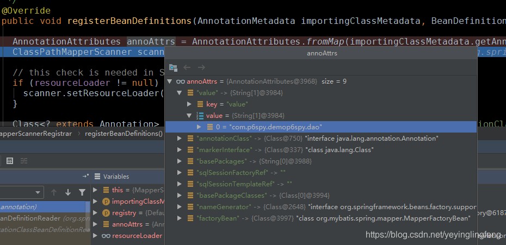
Task: Click the filter funnel icon in Frames
Action: point(82,192)
